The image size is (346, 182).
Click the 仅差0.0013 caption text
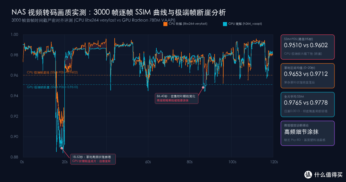tap(306, 111)
